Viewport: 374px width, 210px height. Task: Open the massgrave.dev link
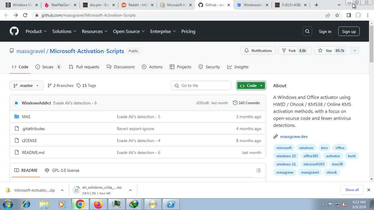pyautogui.click(x=294, y=136)
